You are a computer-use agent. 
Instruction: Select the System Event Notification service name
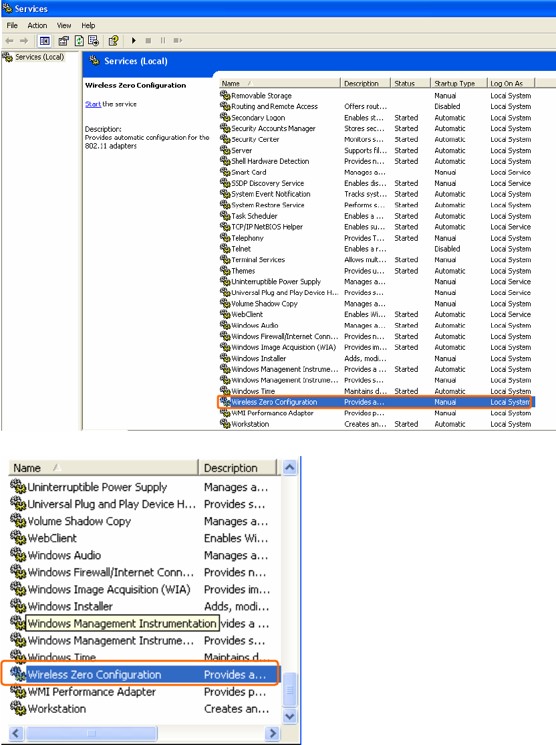coord(271,195)
